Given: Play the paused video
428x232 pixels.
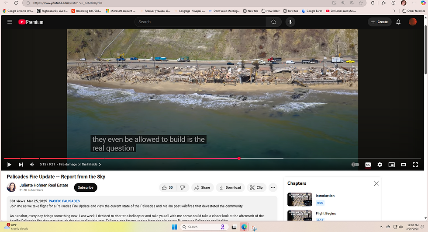Looking at the screenshot, I should tap(9, 165).
